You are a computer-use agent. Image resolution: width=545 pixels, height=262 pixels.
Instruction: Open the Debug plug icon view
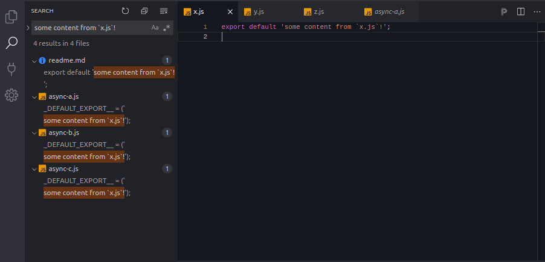click(11, 69)
